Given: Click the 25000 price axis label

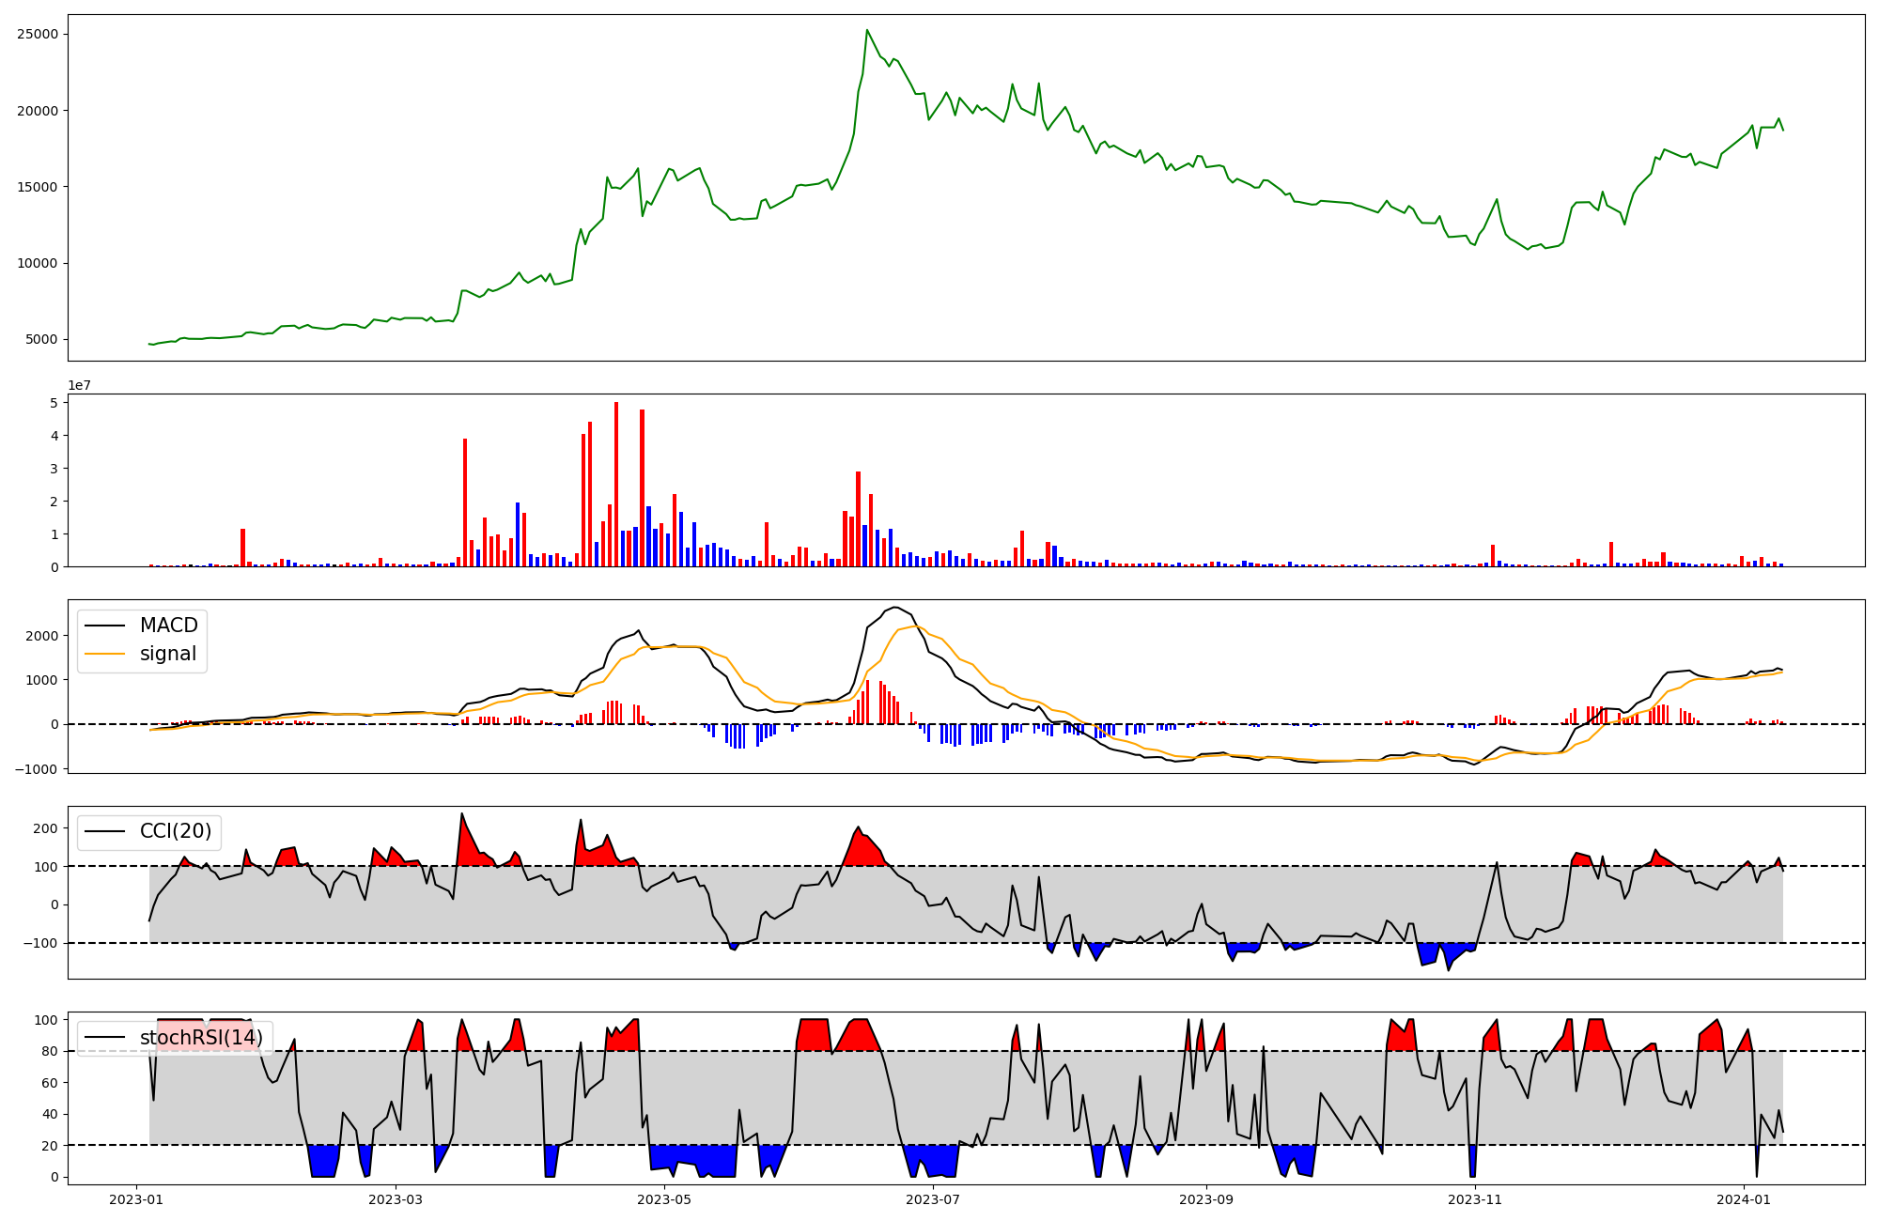Looking at the screenshot, I should point(38,35).
